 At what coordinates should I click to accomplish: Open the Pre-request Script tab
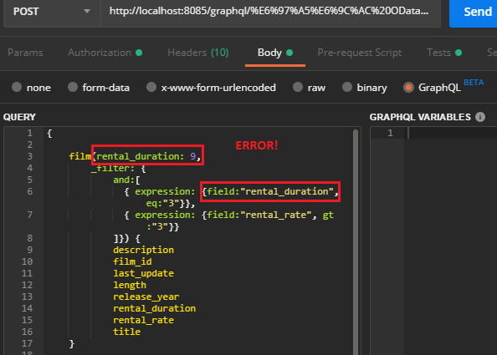[360, 53]
